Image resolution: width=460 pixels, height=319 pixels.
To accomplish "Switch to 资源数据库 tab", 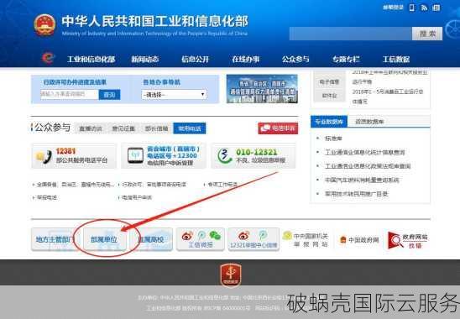I will tap(369, 122).
